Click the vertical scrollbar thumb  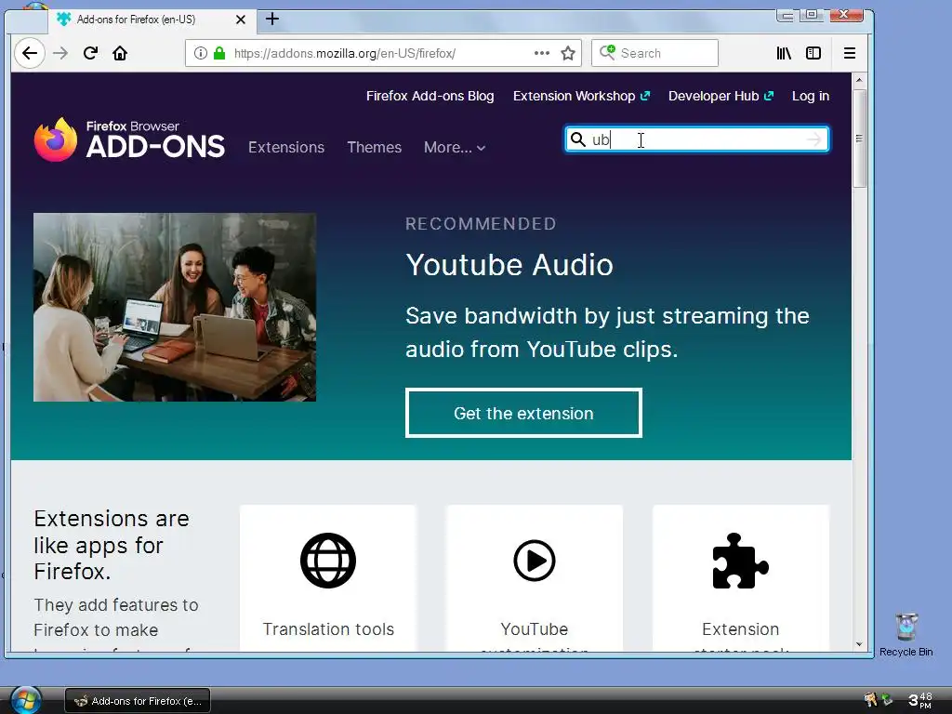(858, 139)
